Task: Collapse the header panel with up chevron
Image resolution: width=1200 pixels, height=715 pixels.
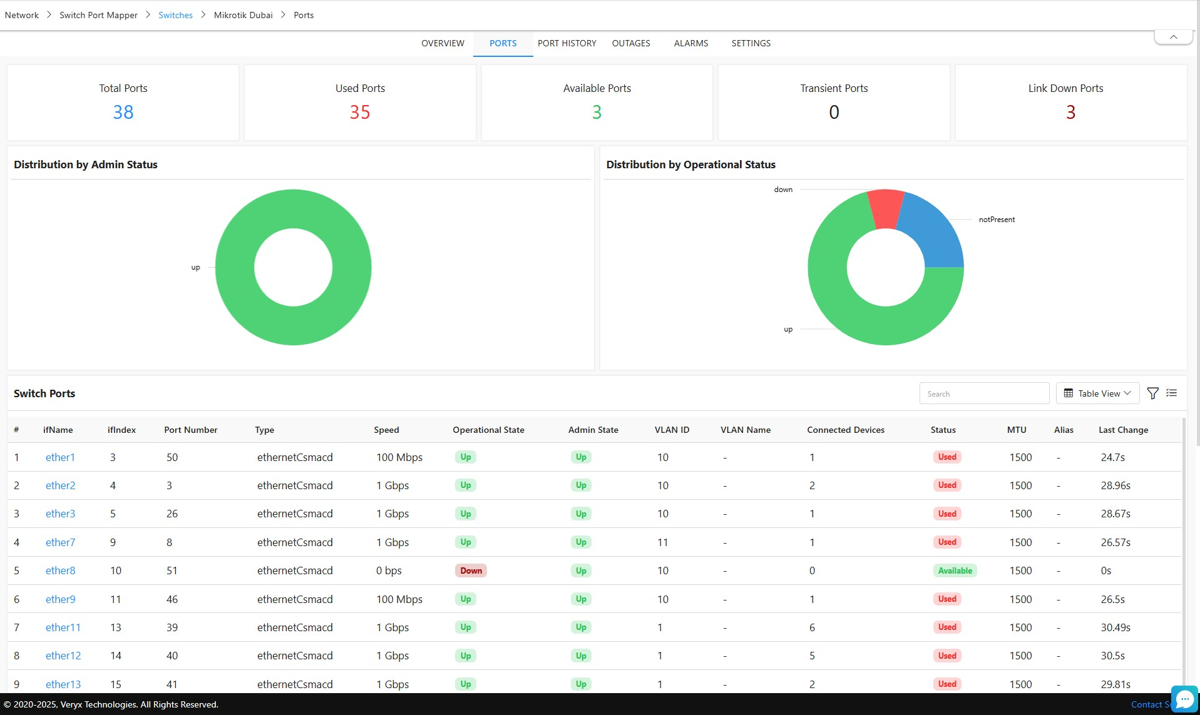Action: coord(1173,37)
